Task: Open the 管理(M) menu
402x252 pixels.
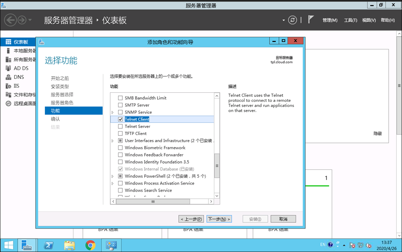Action: (x=330, y=21)
